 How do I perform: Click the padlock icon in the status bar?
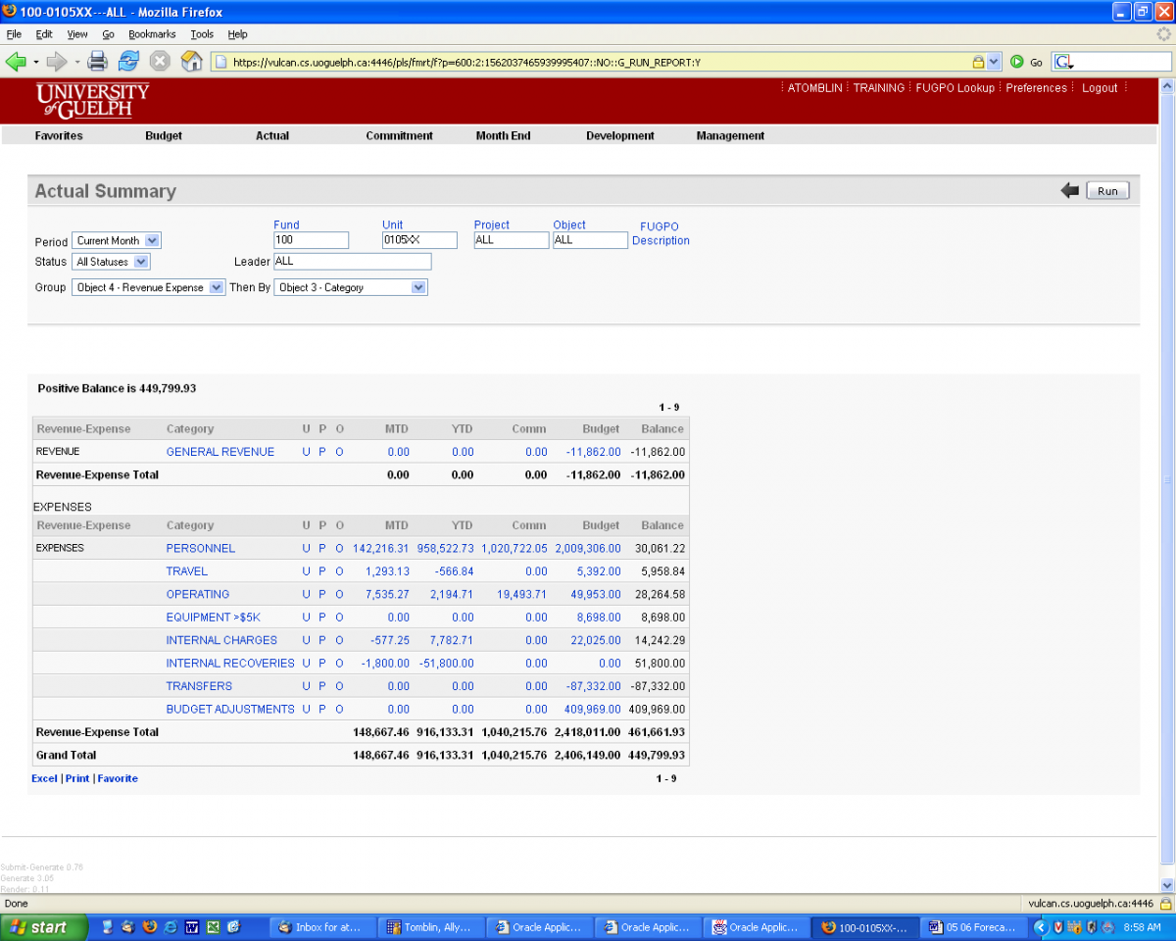[x=1165, y=904]
